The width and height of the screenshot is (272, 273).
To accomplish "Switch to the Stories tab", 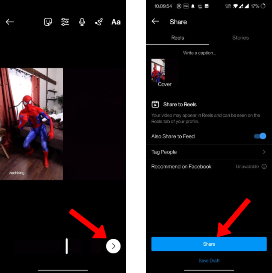I will point(241,38).
